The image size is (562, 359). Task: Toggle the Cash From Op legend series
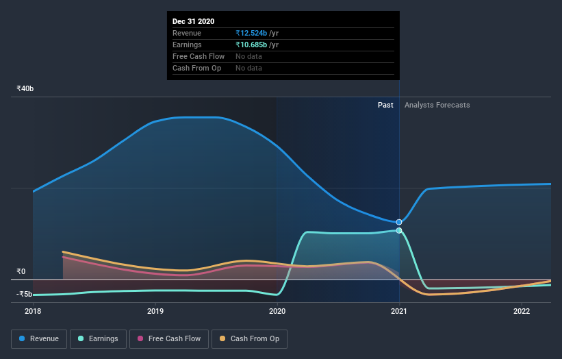[x=249, y=339]
